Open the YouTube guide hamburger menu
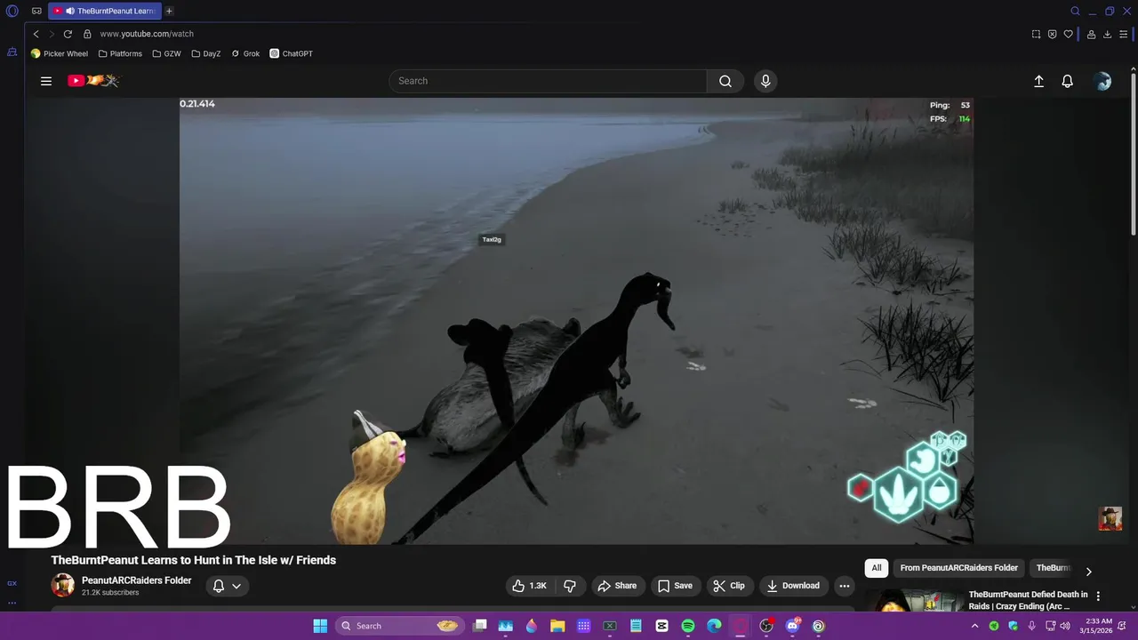 (x=46, y=81)
